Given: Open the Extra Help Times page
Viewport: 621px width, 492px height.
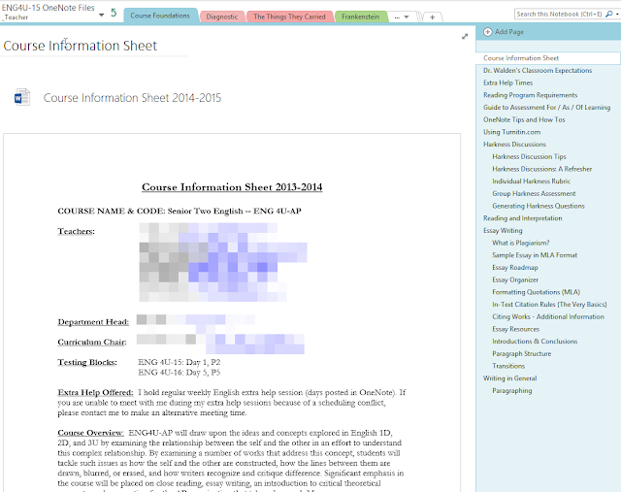Looking at the screenshot, I should pyautogui.click(x=507, y=82).
